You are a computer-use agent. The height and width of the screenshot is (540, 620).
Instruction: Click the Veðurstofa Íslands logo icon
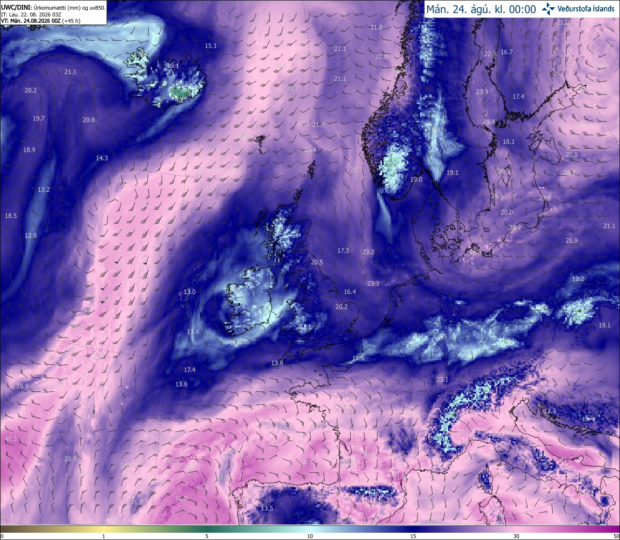[x=548, y=9]
